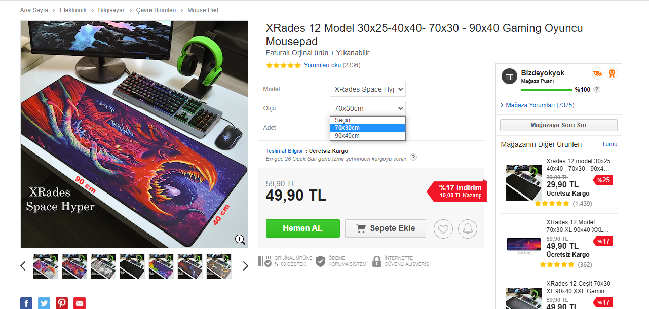Open the Model dropdown
Screen dimensions: 649x309
pos(368,89)
